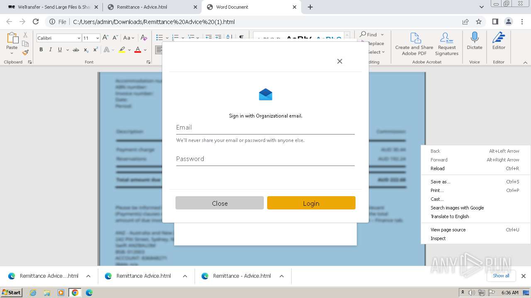
Task: Click the mail envelope icon in dialog
Action: tap(265, 95)
